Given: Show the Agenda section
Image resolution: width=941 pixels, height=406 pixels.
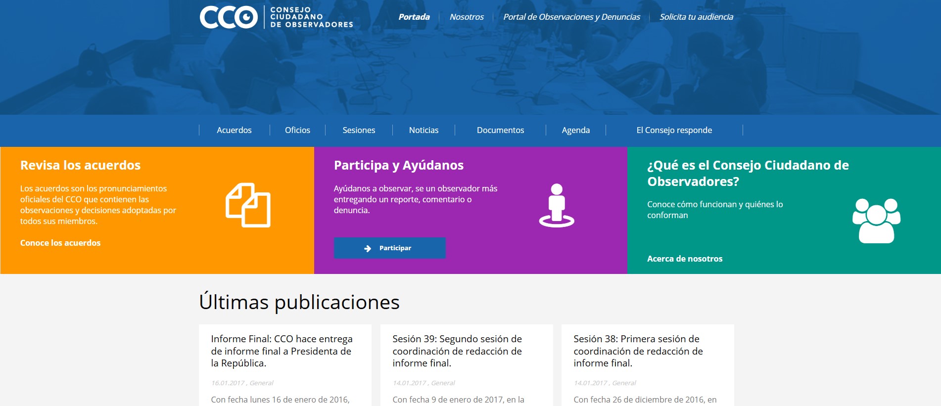Looking at the screenshot, I should (x=575, y=130).
